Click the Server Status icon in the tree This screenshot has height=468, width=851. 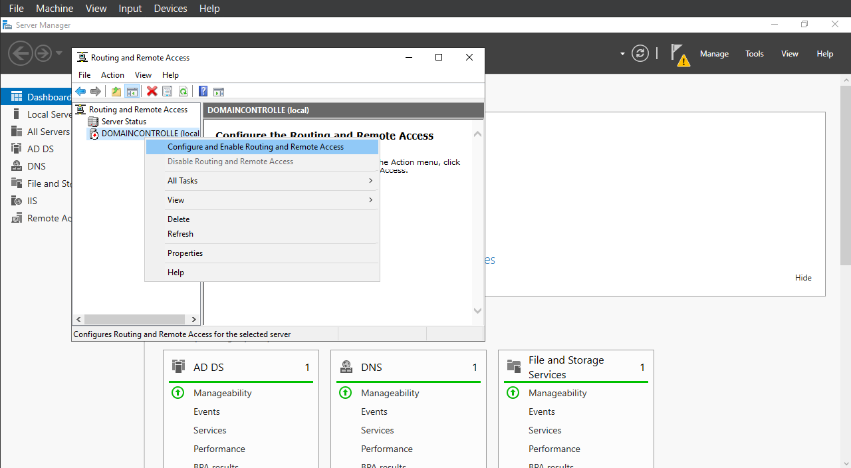(93, 122)
